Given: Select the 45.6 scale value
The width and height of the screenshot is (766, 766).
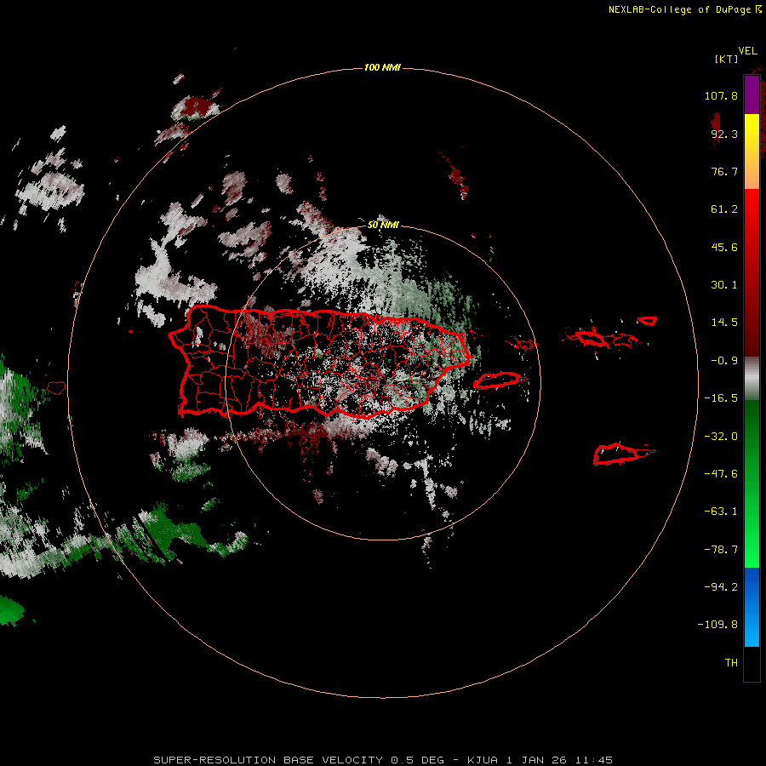Looking at the screenshot, I should pyautogui.click(x=724, y=247).
